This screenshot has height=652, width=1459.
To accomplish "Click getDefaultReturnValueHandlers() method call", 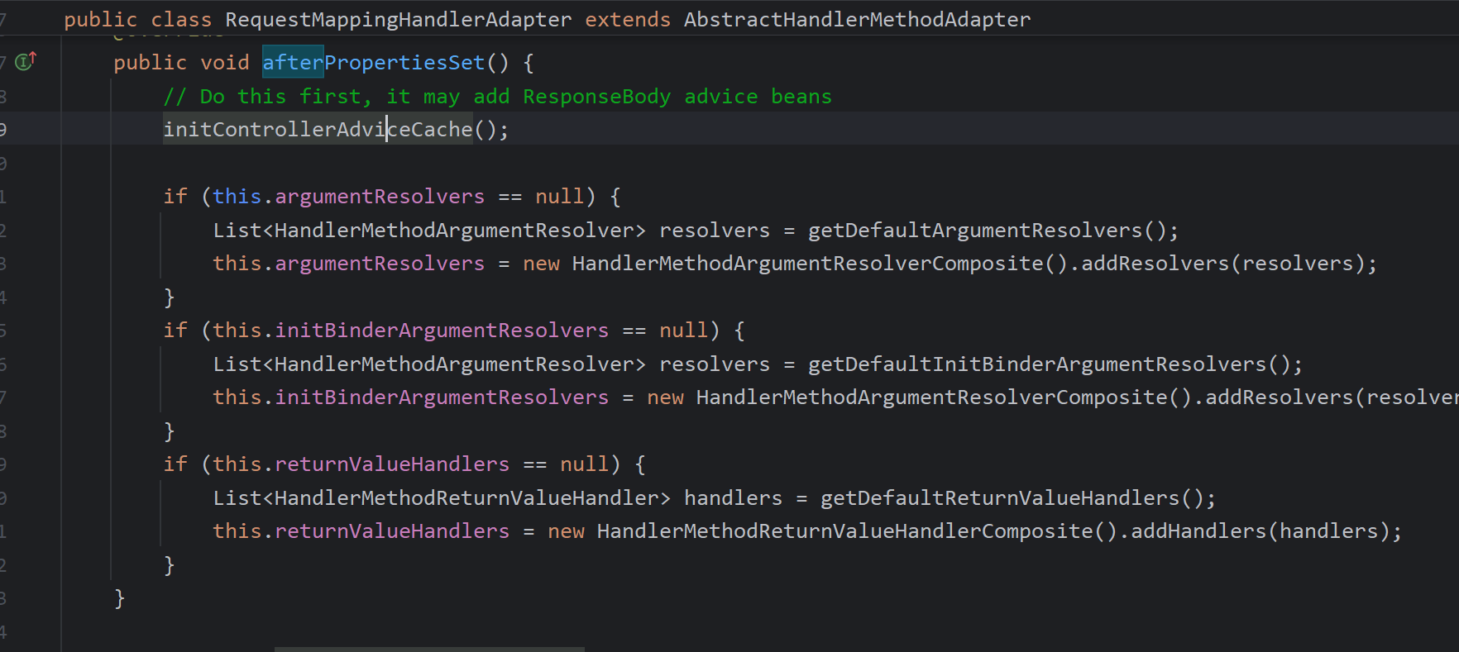I will [x=1012, y=498].
